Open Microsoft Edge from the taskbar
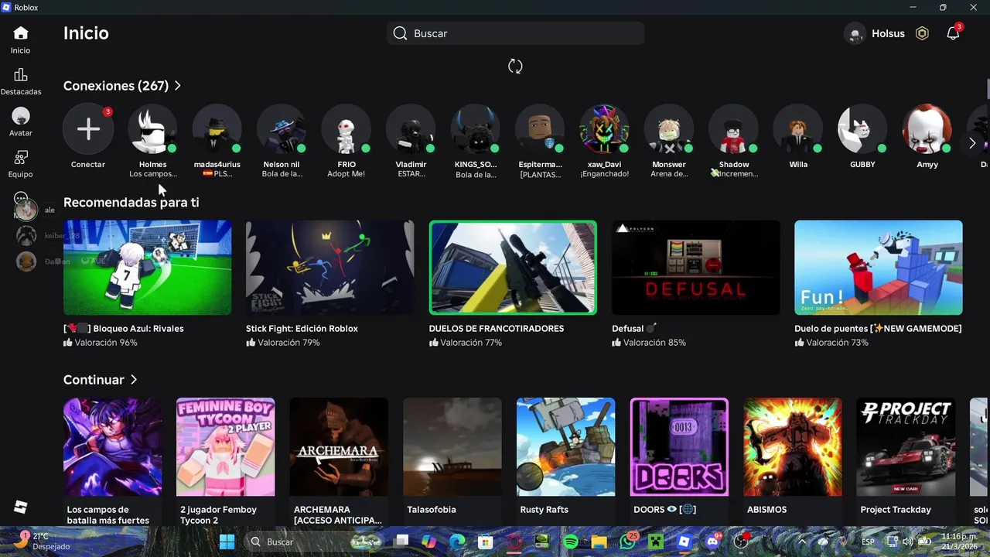The width and height of the screenshot is (990, 557). pos(457,542)
